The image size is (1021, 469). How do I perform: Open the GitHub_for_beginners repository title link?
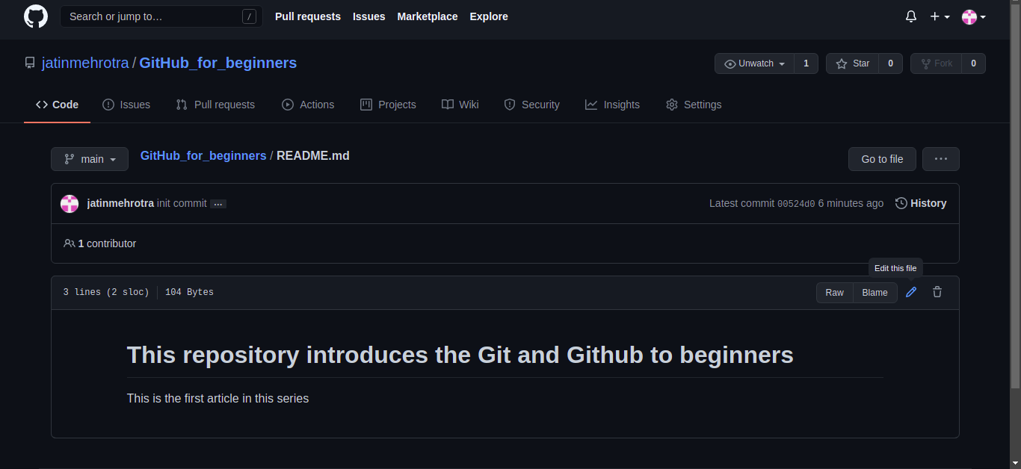(218, 63)
